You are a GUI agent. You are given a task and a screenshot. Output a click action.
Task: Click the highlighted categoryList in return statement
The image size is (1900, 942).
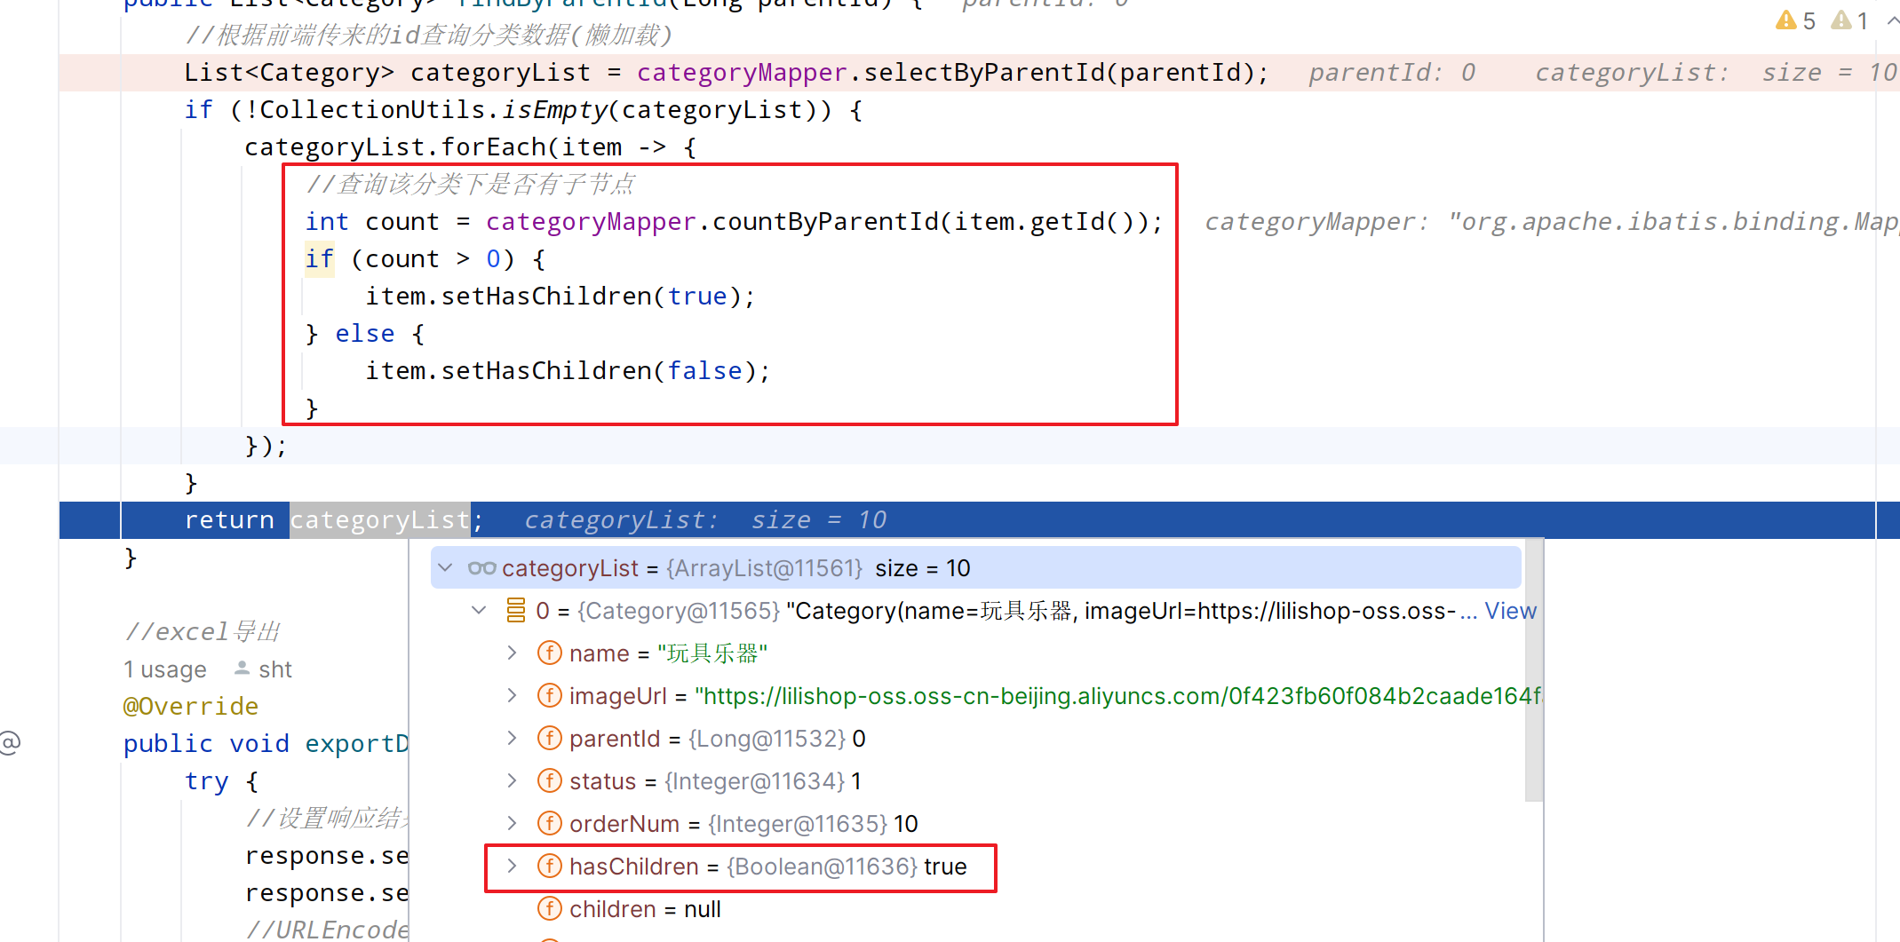(x=380, y=520)
